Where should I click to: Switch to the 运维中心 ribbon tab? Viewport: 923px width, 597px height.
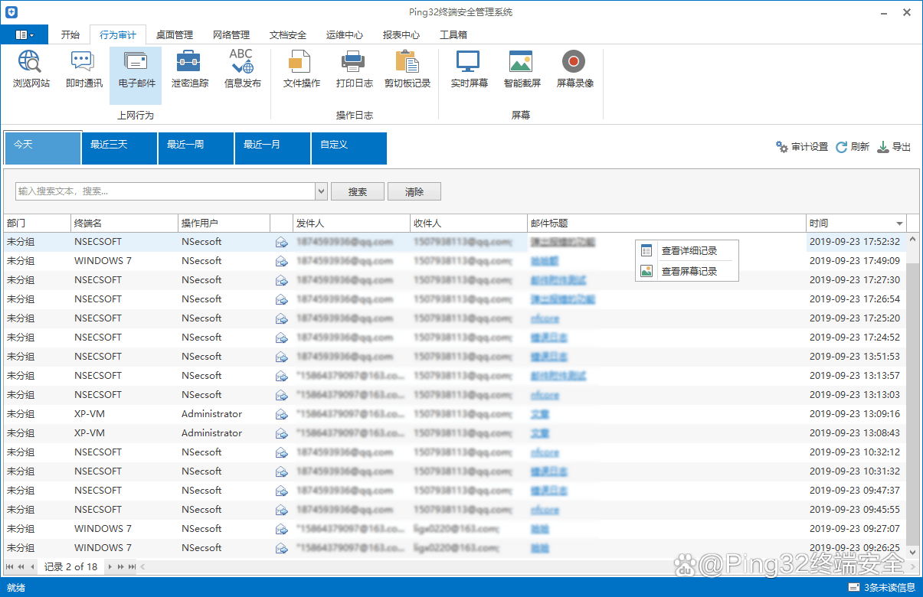click(x=345, y=34)
